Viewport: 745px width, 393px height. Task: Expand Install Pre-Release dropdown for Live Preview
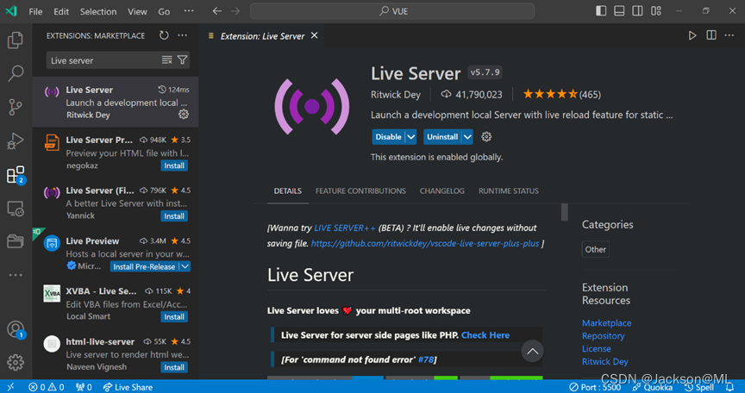tap(185, 266)
